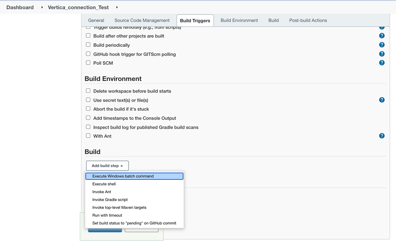The image size is (396, 247).
Task: Open the Post-build Actions tab
Action: pos(308,20)
